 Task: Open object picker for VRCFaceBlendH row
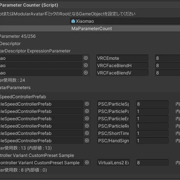(x=86, y=65)
